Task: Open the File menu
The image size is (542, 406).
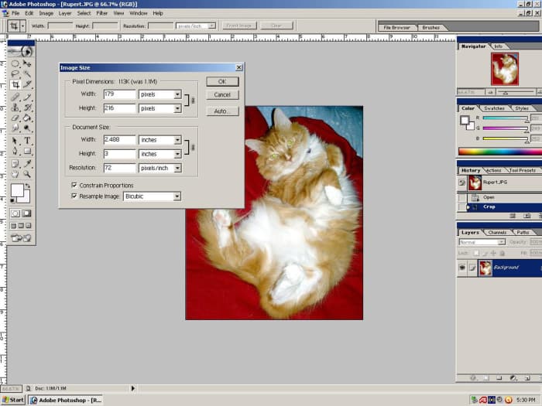Action: 15,13
